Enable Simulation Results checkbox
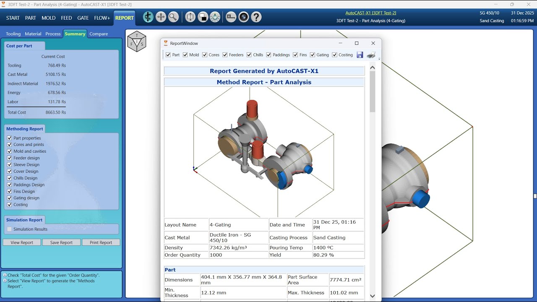This screenshot has height=302, width=537. coord(10,229)
